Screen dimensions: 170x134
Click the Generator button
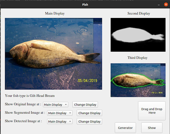pyautogui.click(x=125, y=128)
